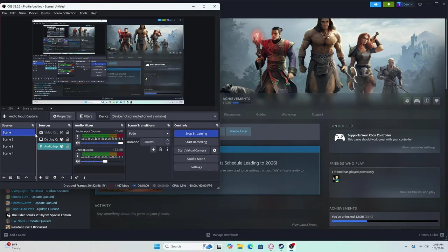Adjust Desktop Audio volume slider
This screenshot has height=252, width=448.
point(102,161)
